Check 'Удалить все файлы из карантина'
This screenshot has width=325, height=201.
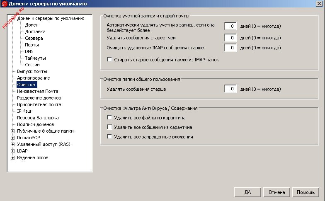110,118
